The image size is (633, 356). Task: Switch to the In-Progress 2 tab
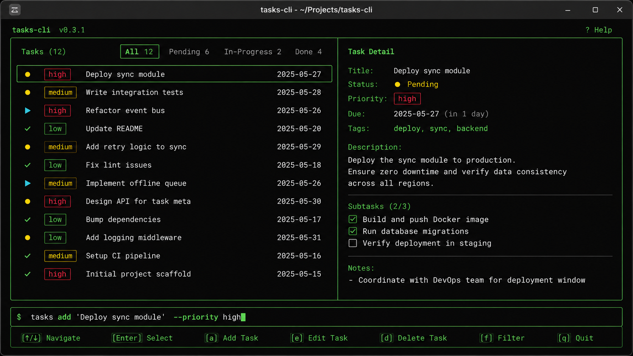(x=253, y=52)
